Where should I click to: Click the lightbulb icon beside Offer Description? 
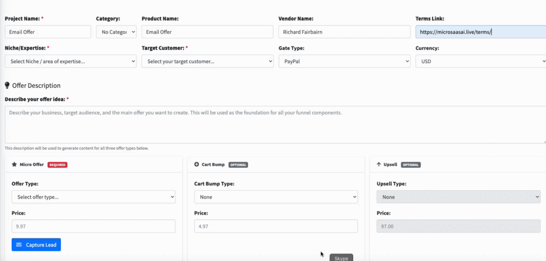point(7,85)
